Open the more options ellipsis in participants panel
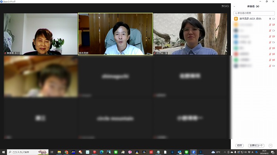This screenshot has height=155, width=277. [270, 146]
